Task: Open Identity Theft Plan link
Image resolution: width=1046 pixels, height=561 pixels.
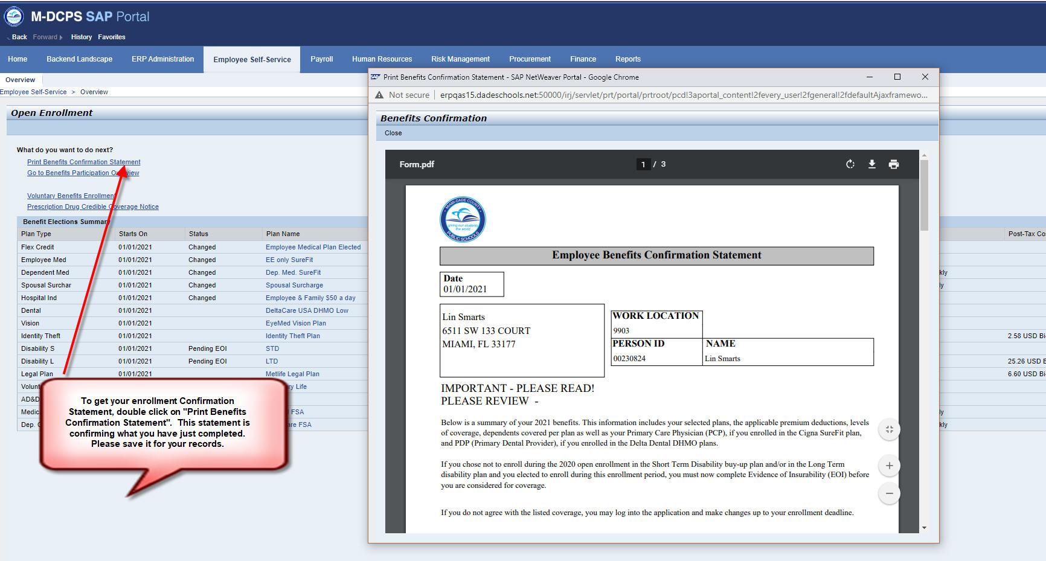Action: tap(293, 336)
